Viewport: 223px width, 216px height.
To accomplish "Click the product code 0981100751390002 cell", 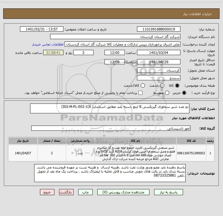I will [191, 153].
